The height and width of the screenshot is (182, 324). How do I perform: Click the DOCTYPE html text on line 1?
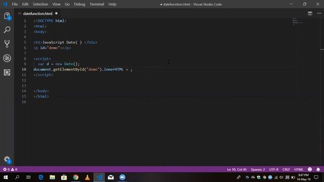coord(51,21)
